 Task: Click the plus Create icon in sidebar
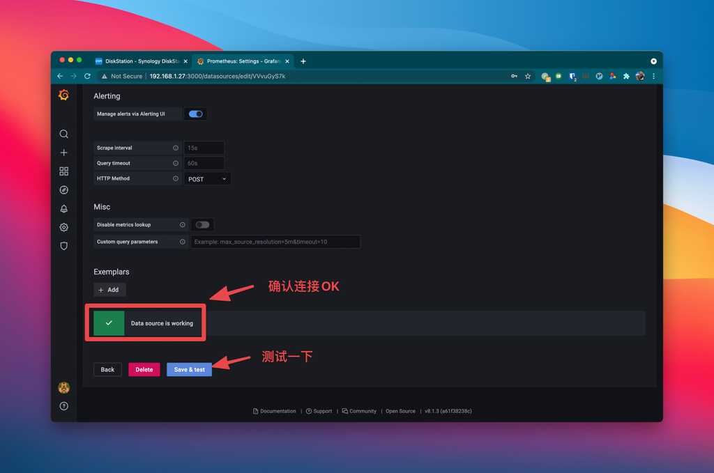[63, 153]
